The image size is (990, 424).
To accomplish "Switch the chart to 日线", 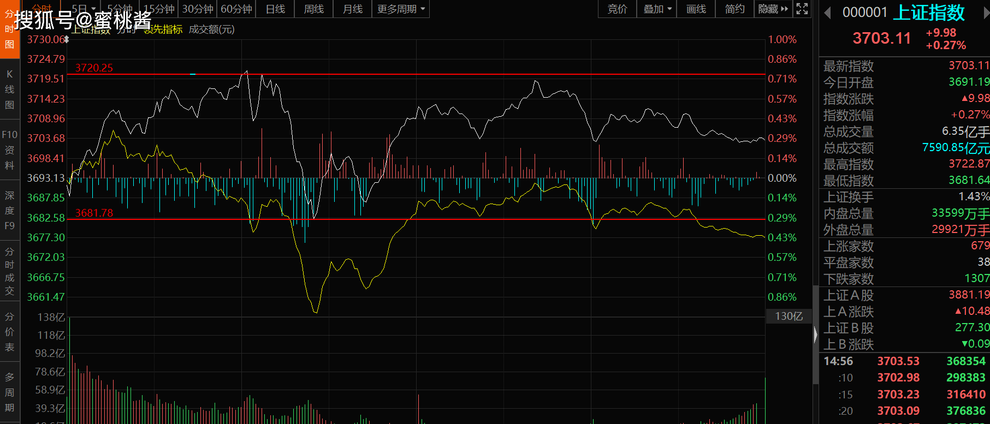I will [275, 9].
